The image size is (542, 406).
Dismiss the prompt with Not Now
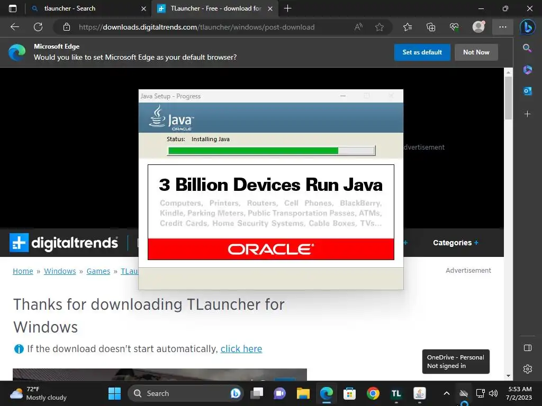click(476, 52)
